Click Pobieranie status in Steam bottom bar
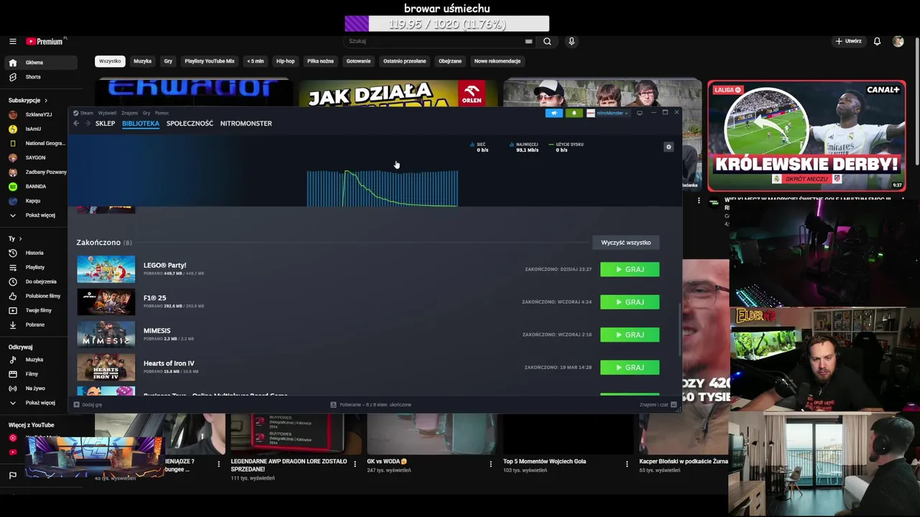 (371, 405)
